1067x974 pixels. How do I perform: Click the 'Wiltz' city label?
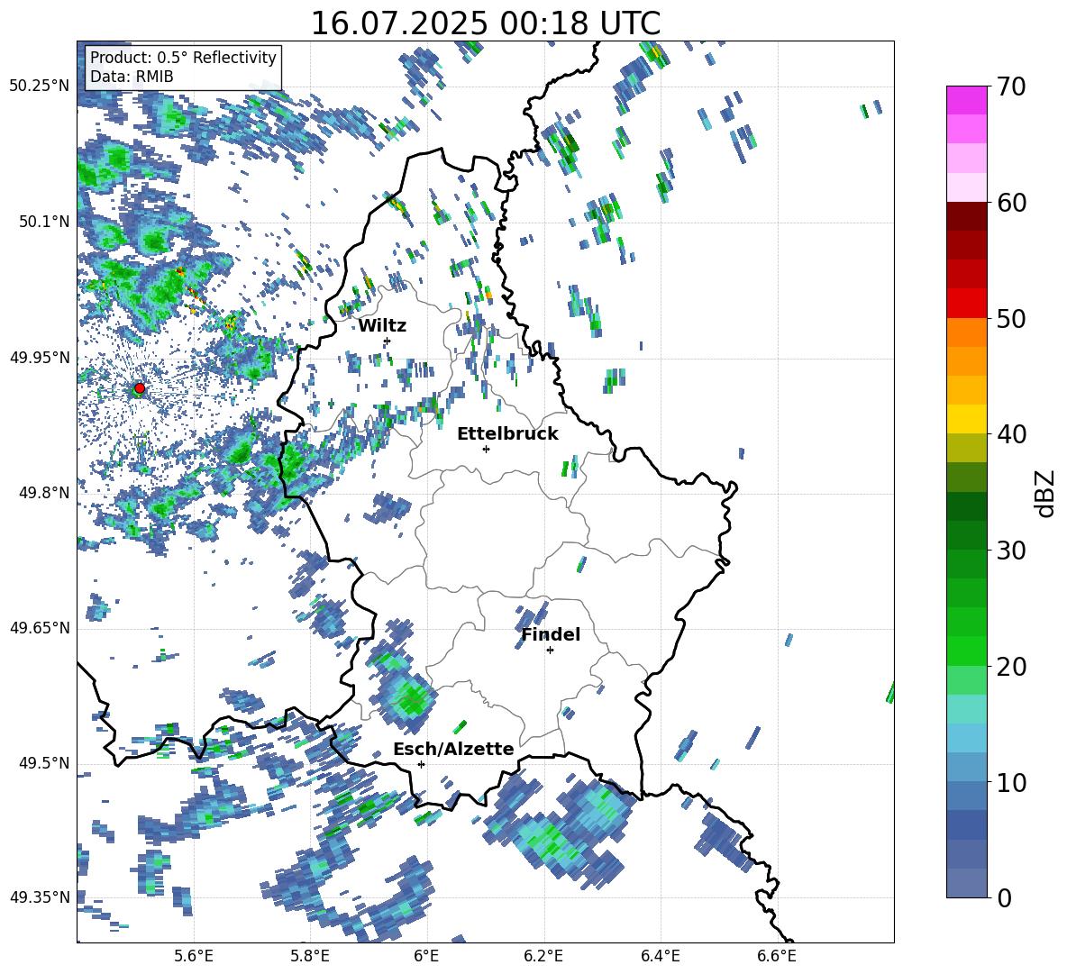[382, 326]
